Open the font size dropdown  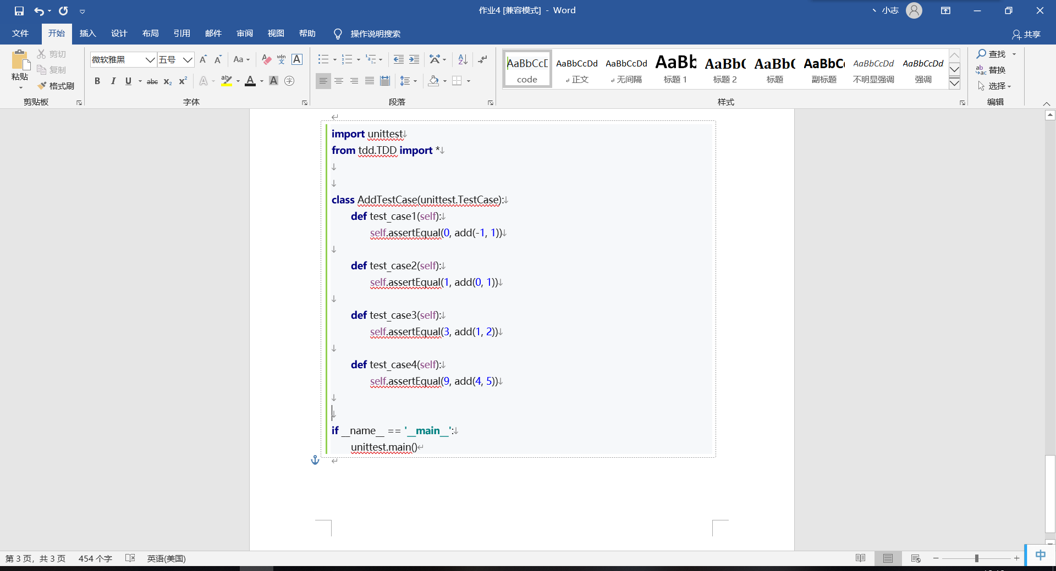click(x=187, y=59)
